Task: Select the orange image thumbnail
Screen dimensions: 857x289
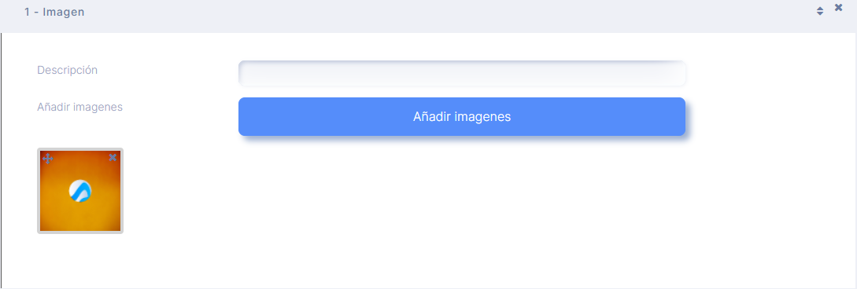Action: [80, 191]
